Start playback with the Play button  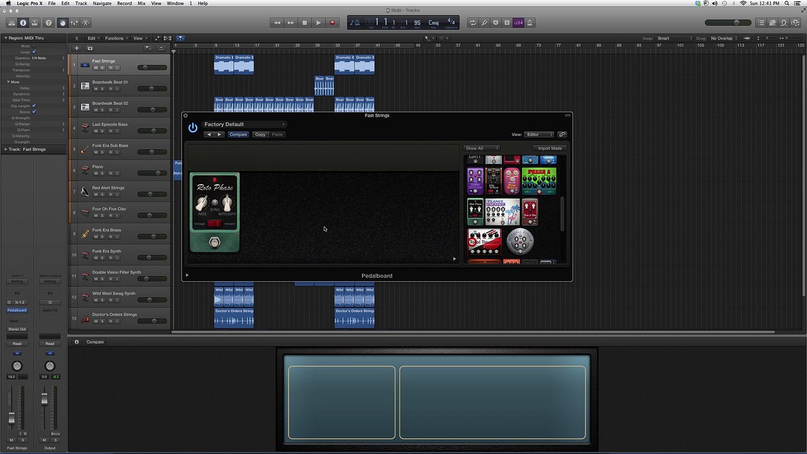[x=318, y=23]
